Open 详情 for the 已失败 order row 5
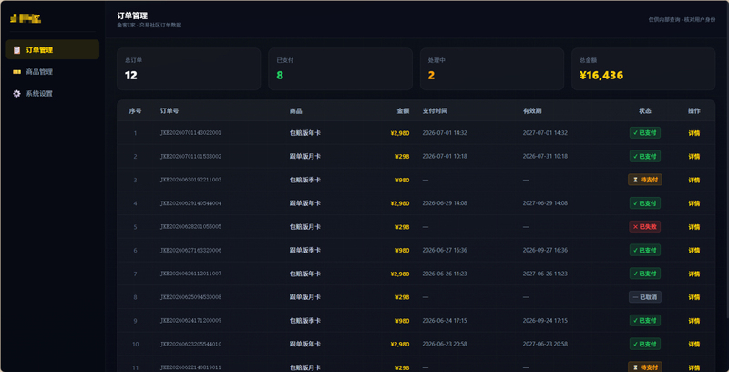 [694, 227]
